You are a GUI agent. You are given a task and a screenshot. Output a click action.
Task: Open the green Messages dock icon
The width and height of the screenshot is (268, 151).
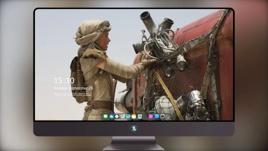pyautogui.click(x=105, y=117)
